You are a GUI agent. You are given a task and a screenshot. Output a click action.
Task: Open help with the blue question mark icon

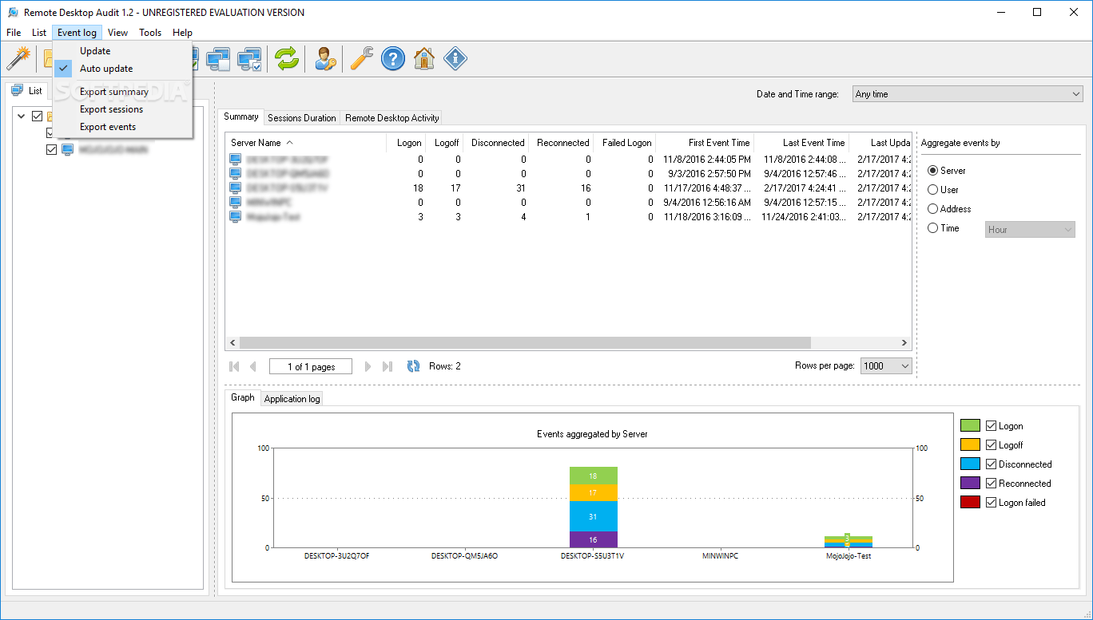[x=392, y=58]
